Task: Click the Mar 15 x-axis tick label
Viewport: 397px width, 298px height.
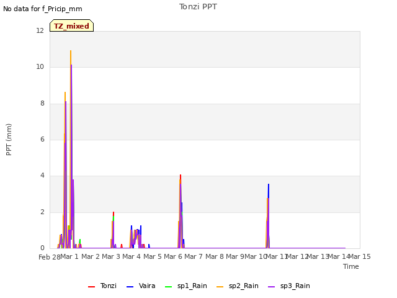Action: click(360, 256)
